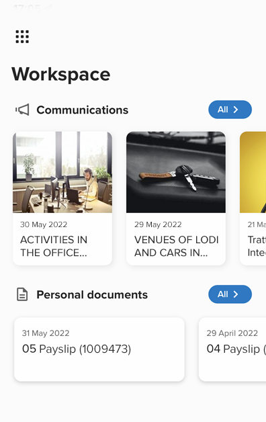Select the 31 May 2022 payslip date

(x=46, y=333)
